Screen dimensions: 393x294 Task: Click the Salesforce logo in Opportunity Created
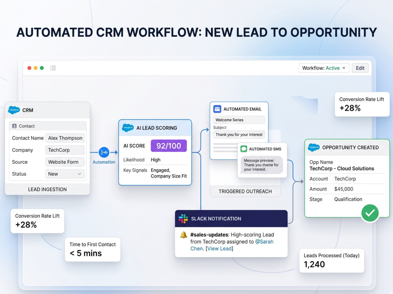pyautogui.click(x=314, y=147)
